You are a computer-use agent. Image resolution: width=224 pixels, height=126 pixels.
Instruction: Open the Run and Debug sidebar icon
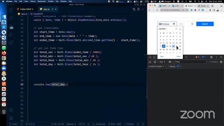coord(11,34)
